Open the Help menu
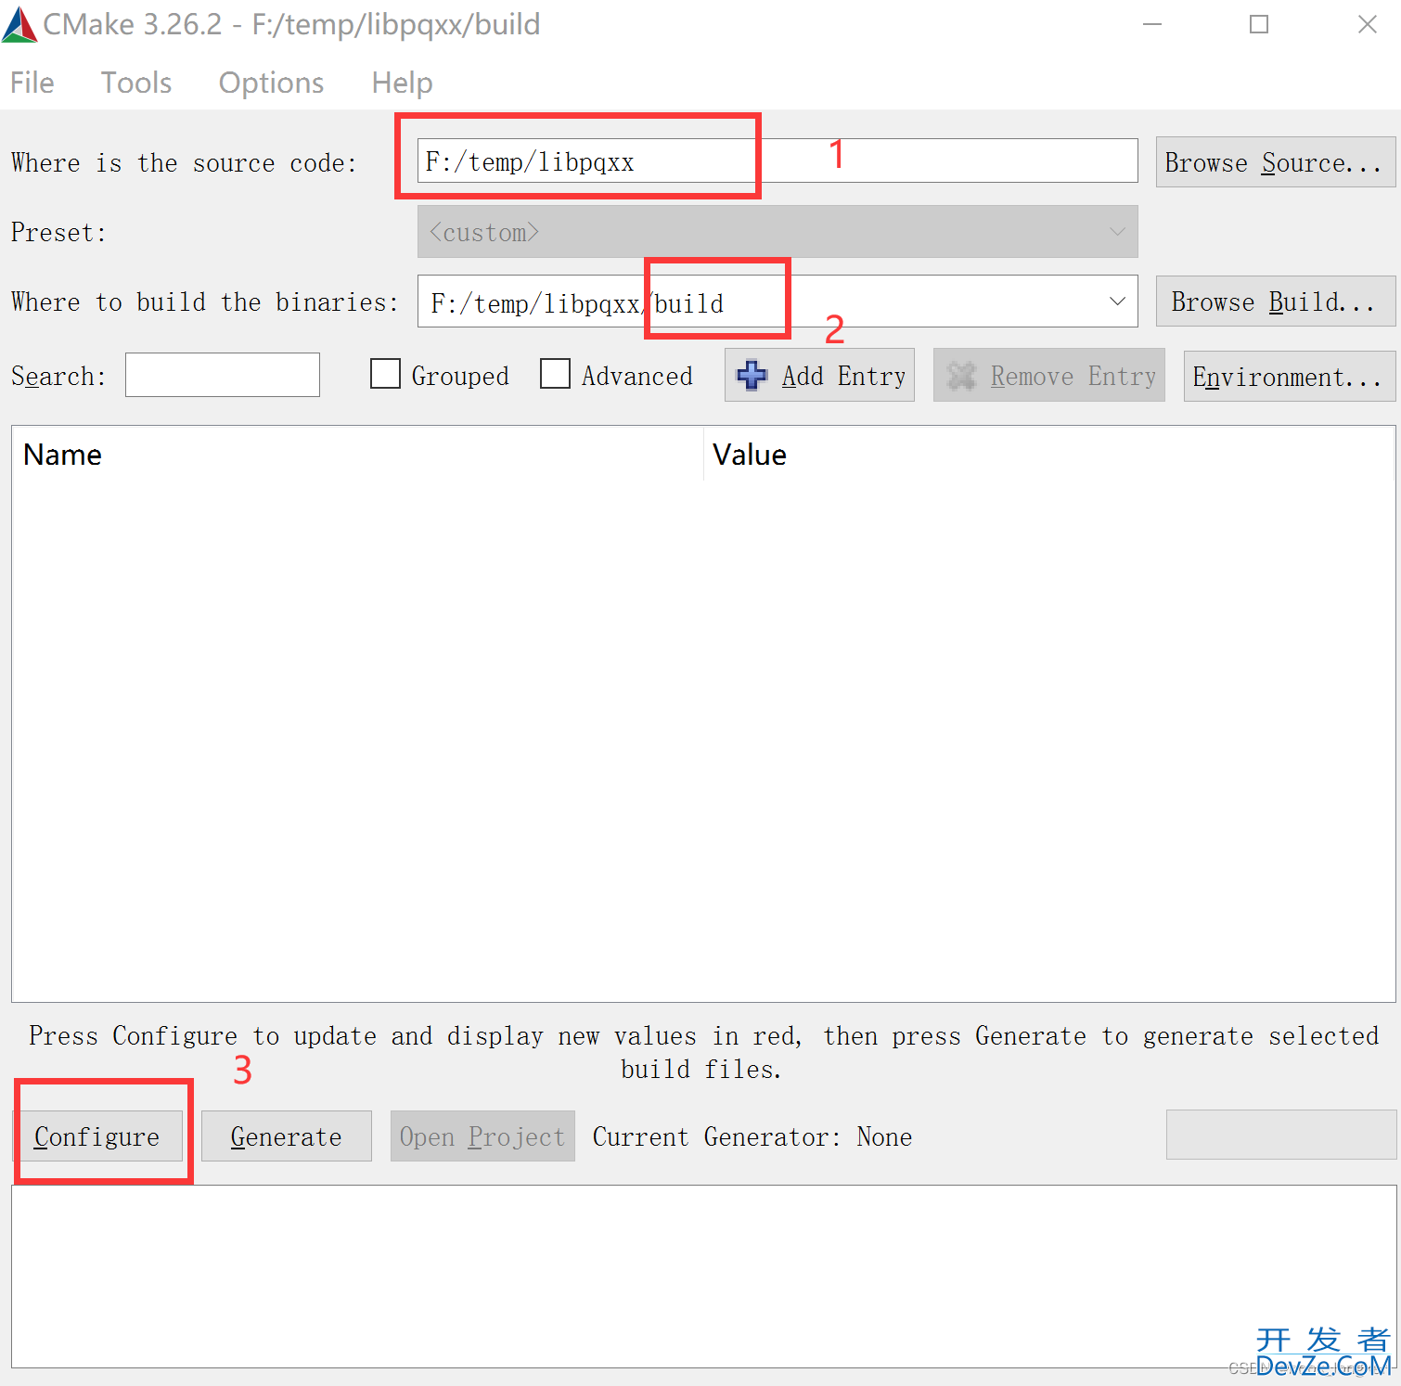Image resolution: width=1401 pixels, height=1386 pixels. coord(402,83)
